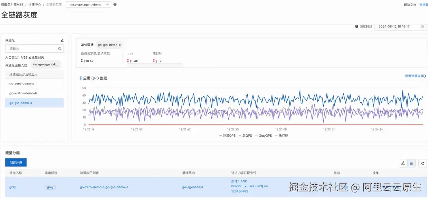Open the 全链路 help document link

pyautogui.click(x=424, y=5)
